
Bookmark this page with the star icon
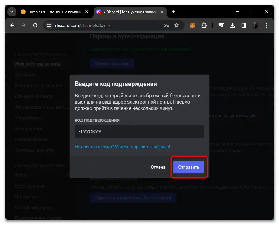coord(177,25)
